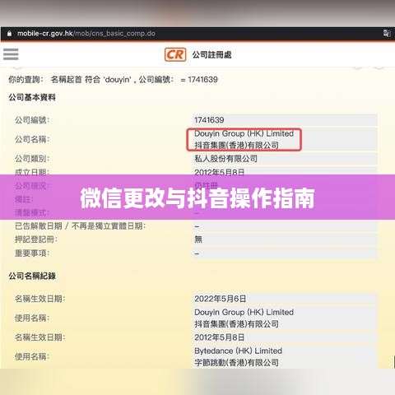Click the padlock icon in address bar

(10, 34)
